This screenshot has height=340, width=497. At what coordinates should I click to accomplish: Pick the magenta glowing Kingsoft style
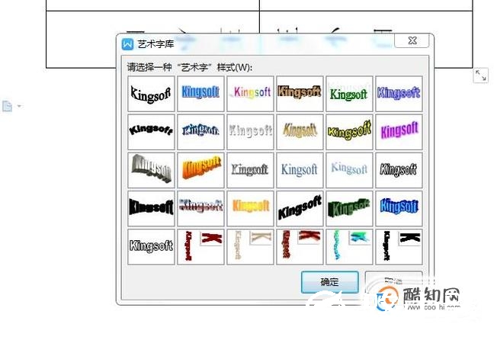point(399,132)
